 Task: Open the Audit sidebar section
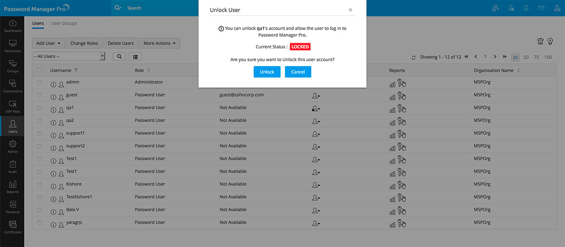(x=13, y=167)
